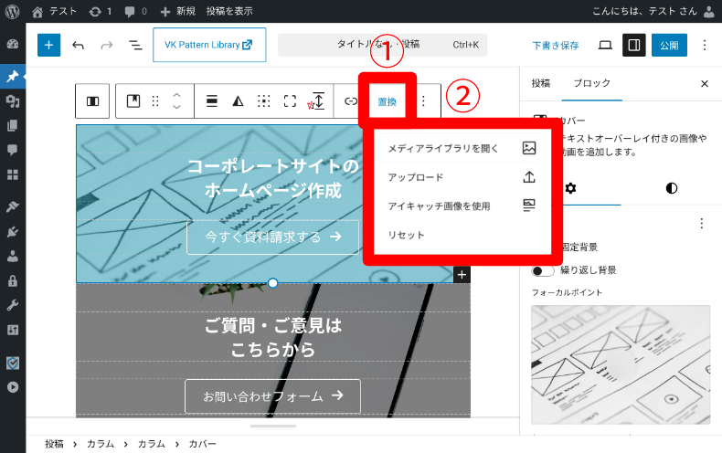Click the 置換 replace button
722x453 pixels.
click(x=387, y=101)
